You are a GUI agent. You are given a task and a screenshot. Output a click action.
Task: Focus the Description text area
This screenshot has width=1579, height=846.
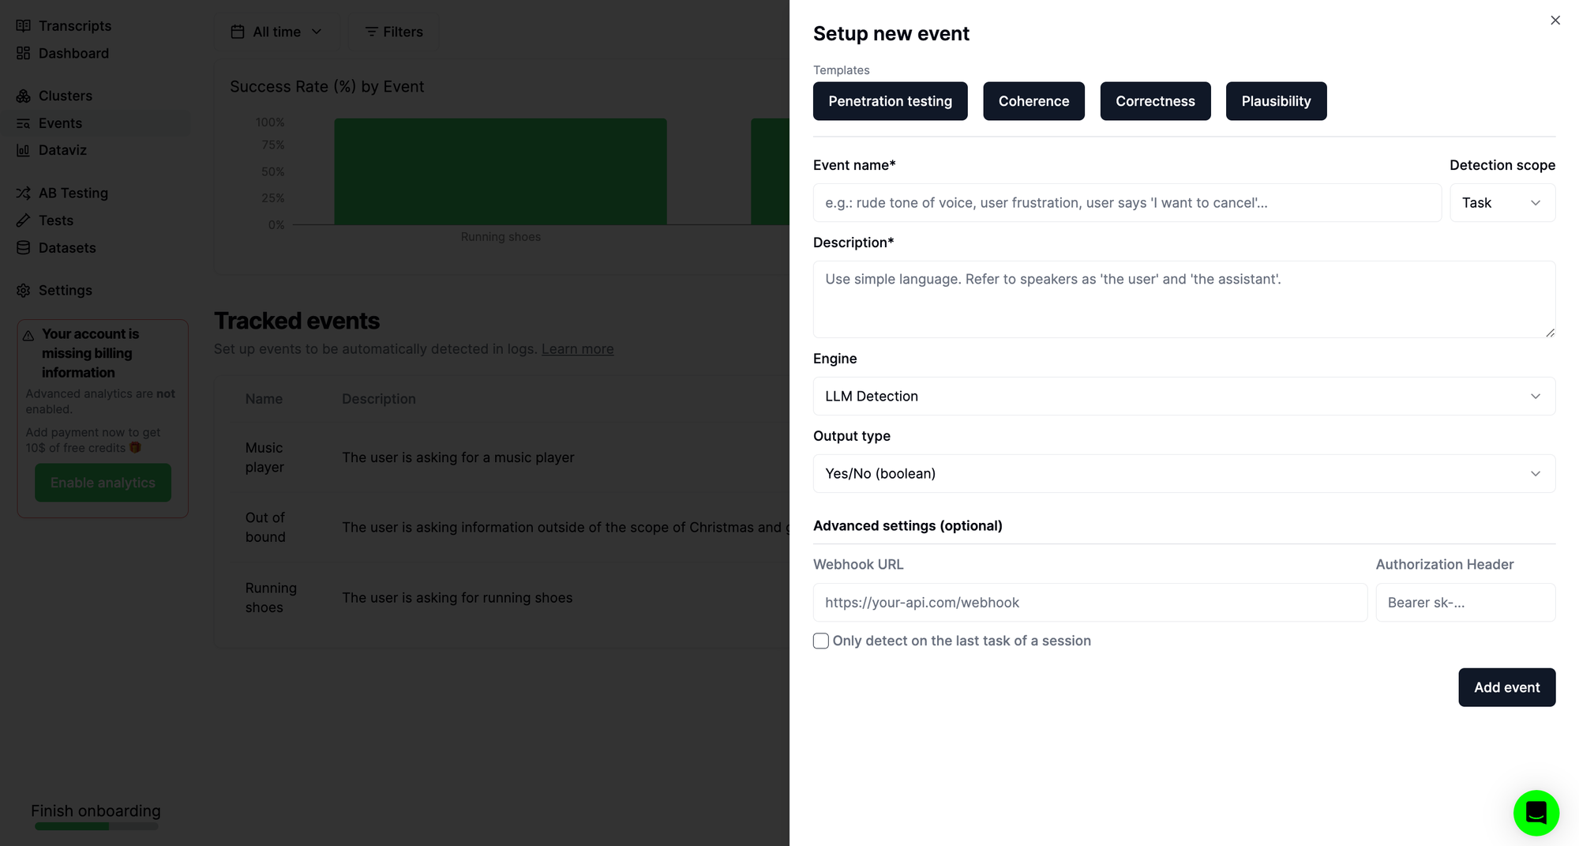point(1184,299)
